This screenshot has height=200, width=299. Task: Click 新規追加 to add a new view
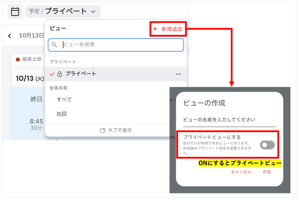coord(168,29)
